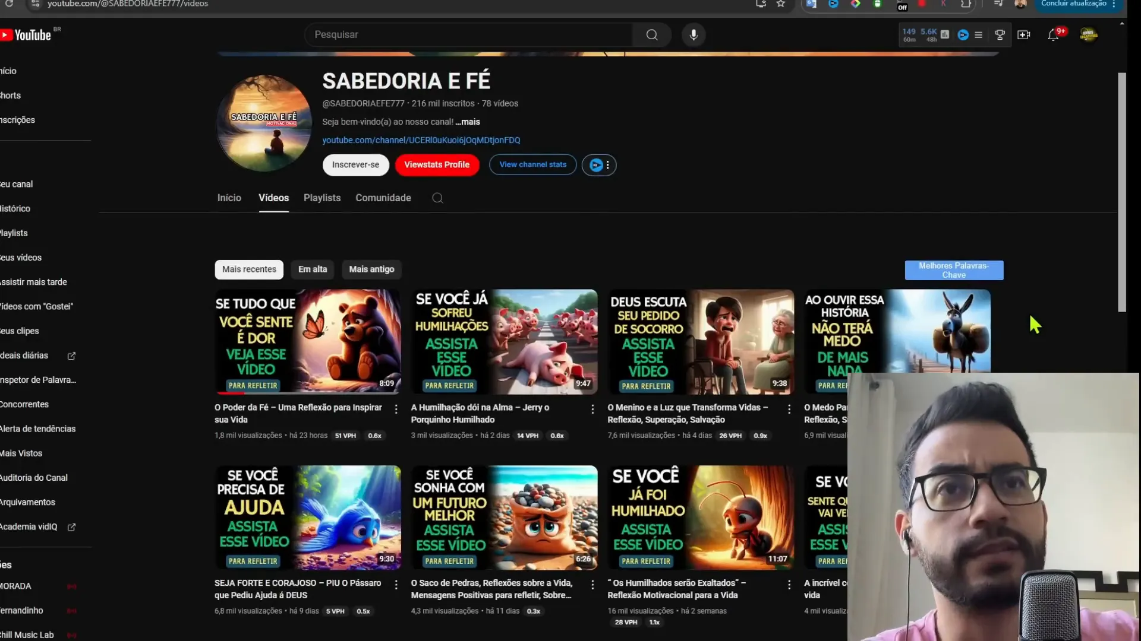Click the SABEDORIA E FÉ channel avatar

click(264, 123)
